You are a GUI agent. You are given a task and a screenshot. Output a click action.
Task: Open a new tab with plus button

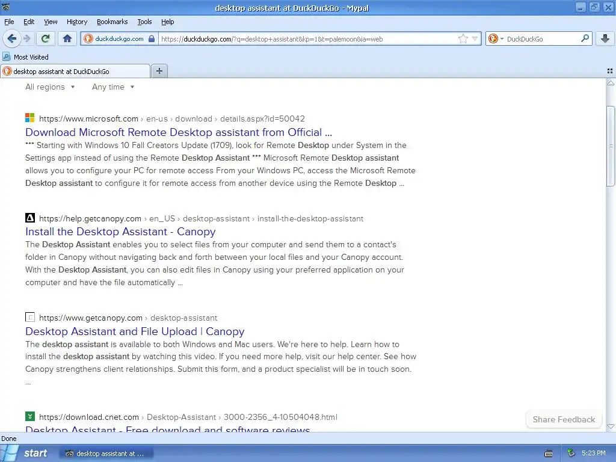point(159,71)
